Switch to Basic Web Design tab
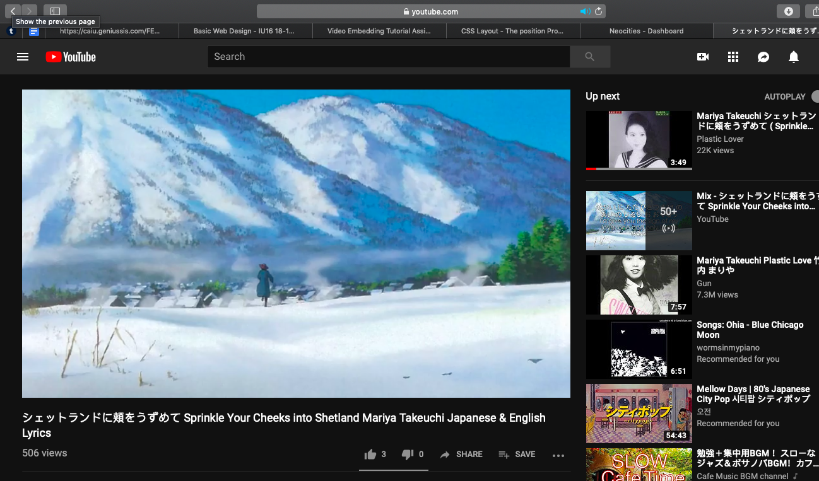 coord(245,31)
